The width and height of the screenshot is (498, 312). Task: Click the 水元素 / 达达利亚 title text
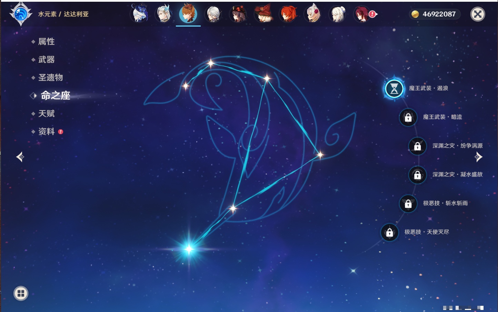pyautogui.click(x=63, y=14)
